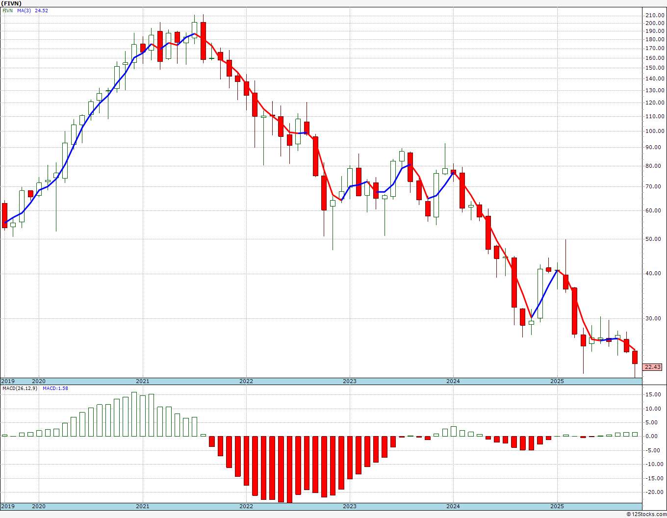This screenshot has width=667, height=518.
Task: Click the 180.00 price axis label
Action: 655,40
